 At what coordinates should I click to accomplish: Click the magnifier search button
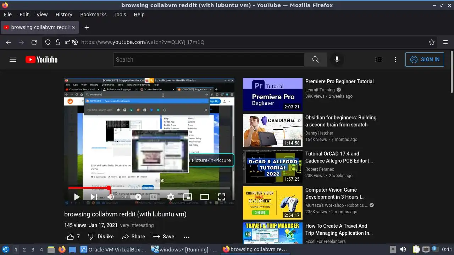pos(316,59)
